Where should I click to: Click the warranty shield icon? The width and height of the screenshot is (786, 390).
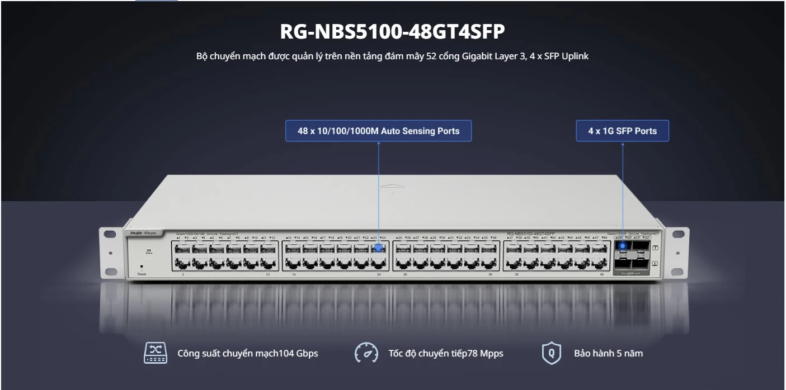pos(551,353)
